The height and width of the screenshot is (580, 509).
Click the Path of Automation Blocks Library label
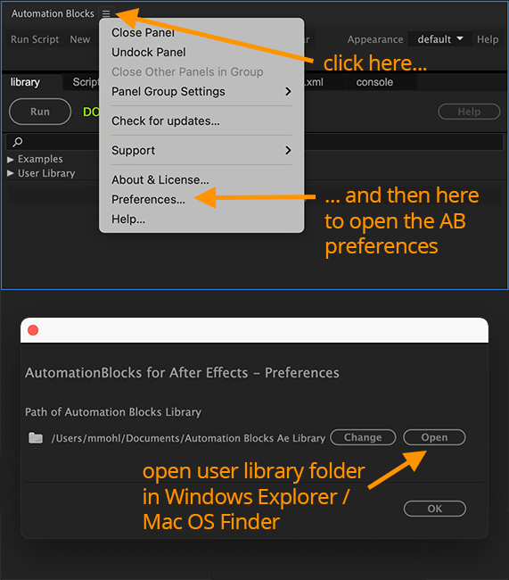[x=113, y=411]
